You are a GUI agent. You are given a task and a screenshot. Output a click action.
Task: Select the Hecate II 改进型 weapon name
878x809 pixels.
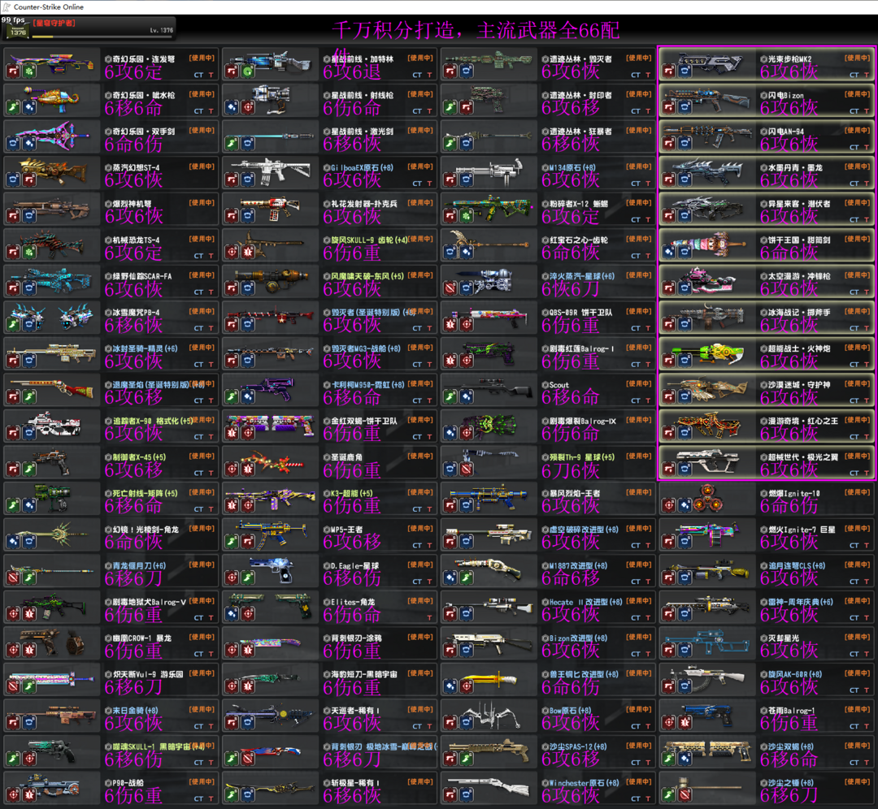tap(581, 602)
